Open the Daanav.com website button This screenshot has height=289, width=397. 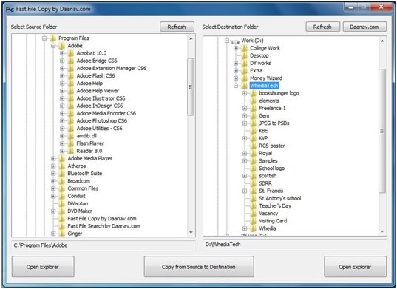point(364,27)
